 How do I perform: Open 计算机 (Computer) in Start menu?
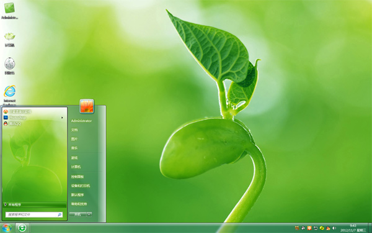pyautogui.click(x=76, y=167)
